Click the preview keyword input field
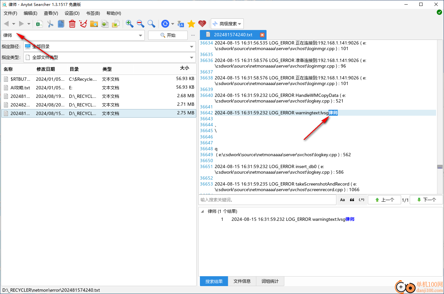Image resolution: width=444 pixels, height=294 pixels. pyautogui.click(x=267, y=200)
